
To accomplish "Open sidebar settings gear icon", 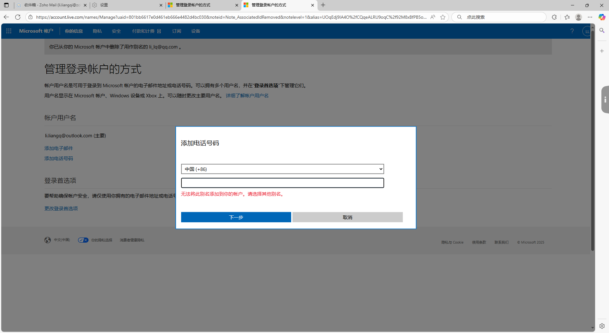I will [x=602, y=326].
